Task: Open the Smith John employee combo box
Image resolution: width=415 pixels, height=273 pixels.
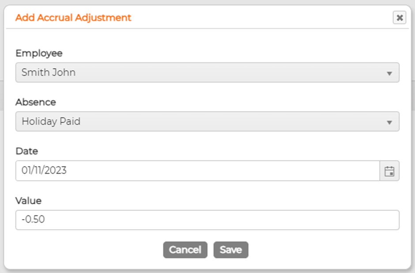Action: 199,73
